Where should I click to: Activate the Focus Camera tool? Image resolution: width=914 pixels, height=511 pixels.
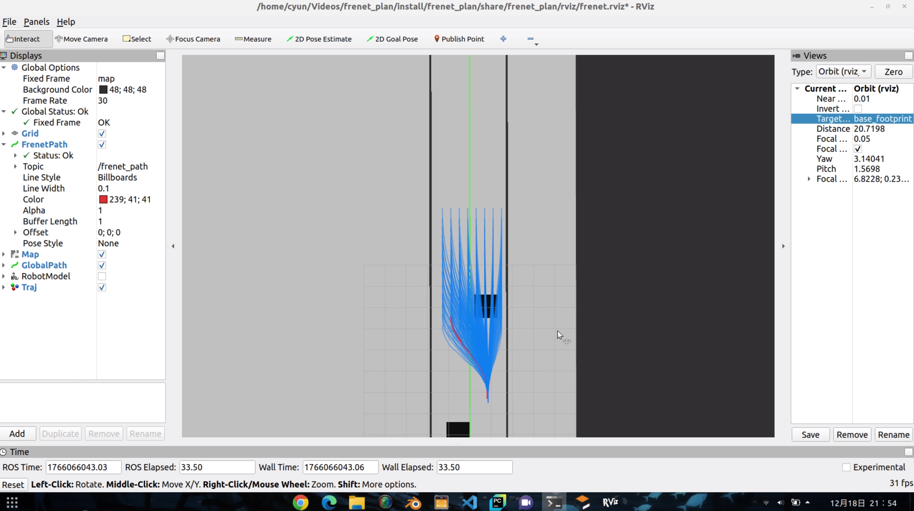[x=193, y=39]
